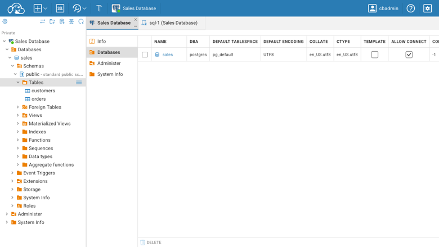Select the customers table in tree
The width and height of the screenshot is (439, 247).
coord(43,91)
